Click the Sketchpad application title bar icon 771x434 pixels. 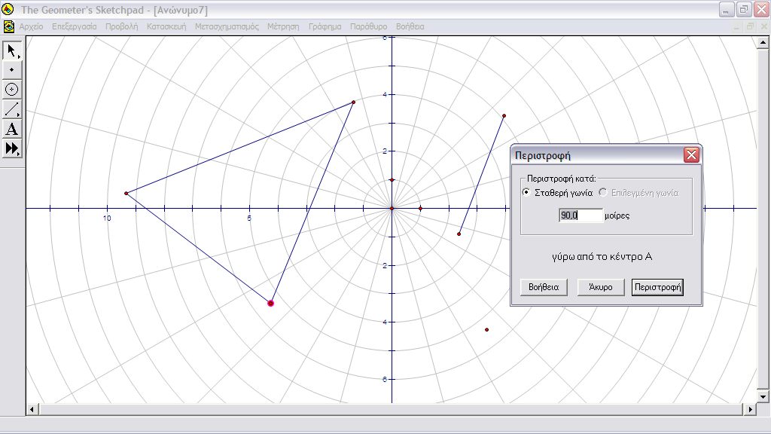8,9
